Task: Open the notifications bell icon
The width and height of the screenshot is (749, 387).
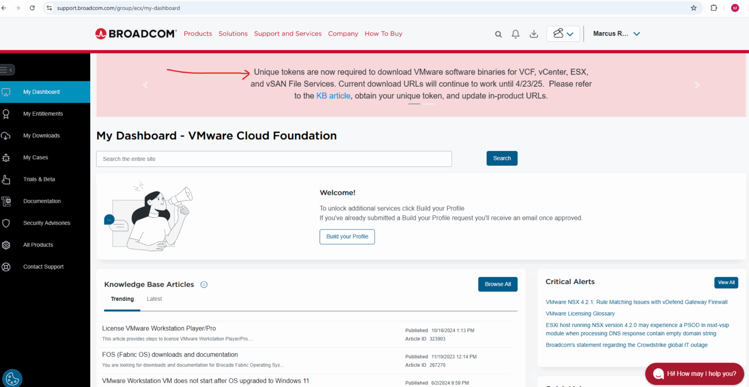Action: (x=515, y=34)
